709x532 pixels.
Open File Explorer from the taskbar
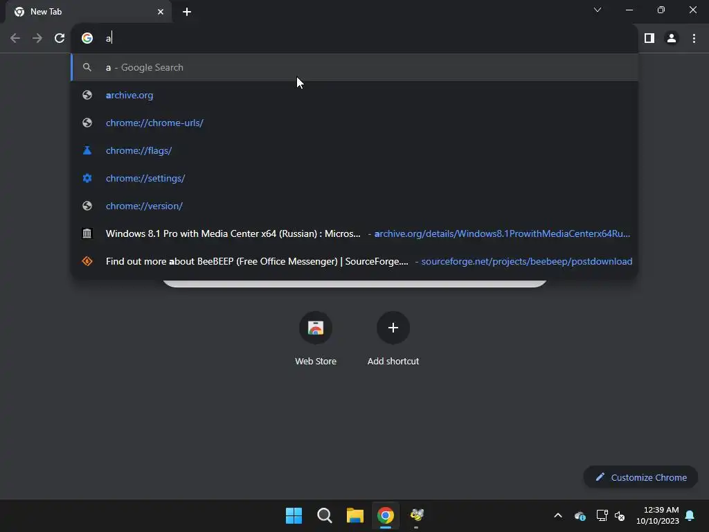(x=355, y=515)
